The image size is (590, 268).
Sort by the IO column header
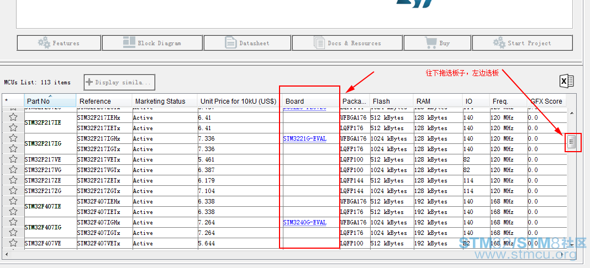pos(476,101)
